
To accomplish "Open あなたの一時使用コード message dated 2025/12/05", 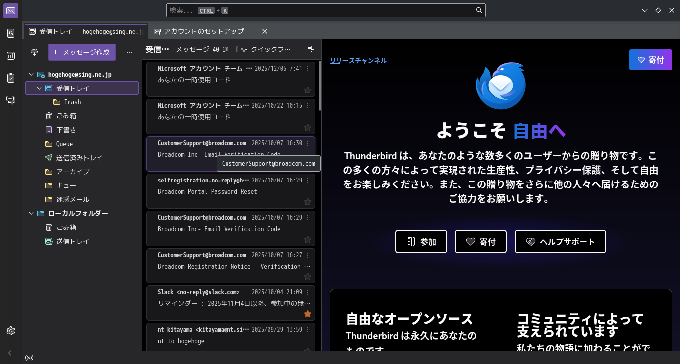I will pyautogui.click(x=230, y=79).
